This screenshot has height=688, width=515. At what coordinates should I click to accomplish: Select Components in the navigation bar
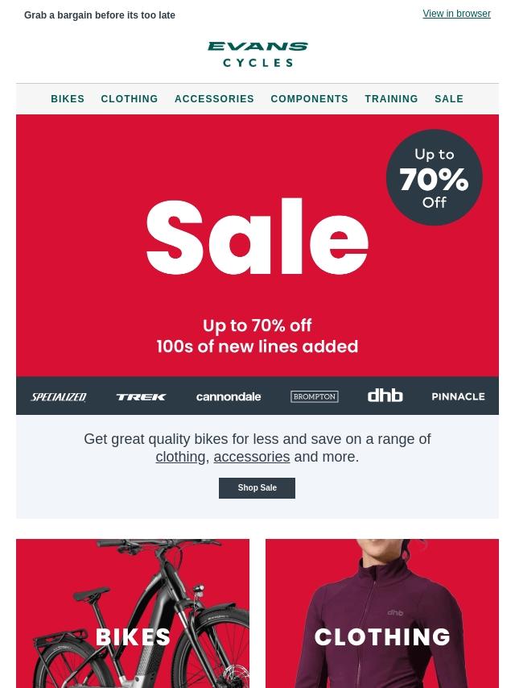pos(310,99)
